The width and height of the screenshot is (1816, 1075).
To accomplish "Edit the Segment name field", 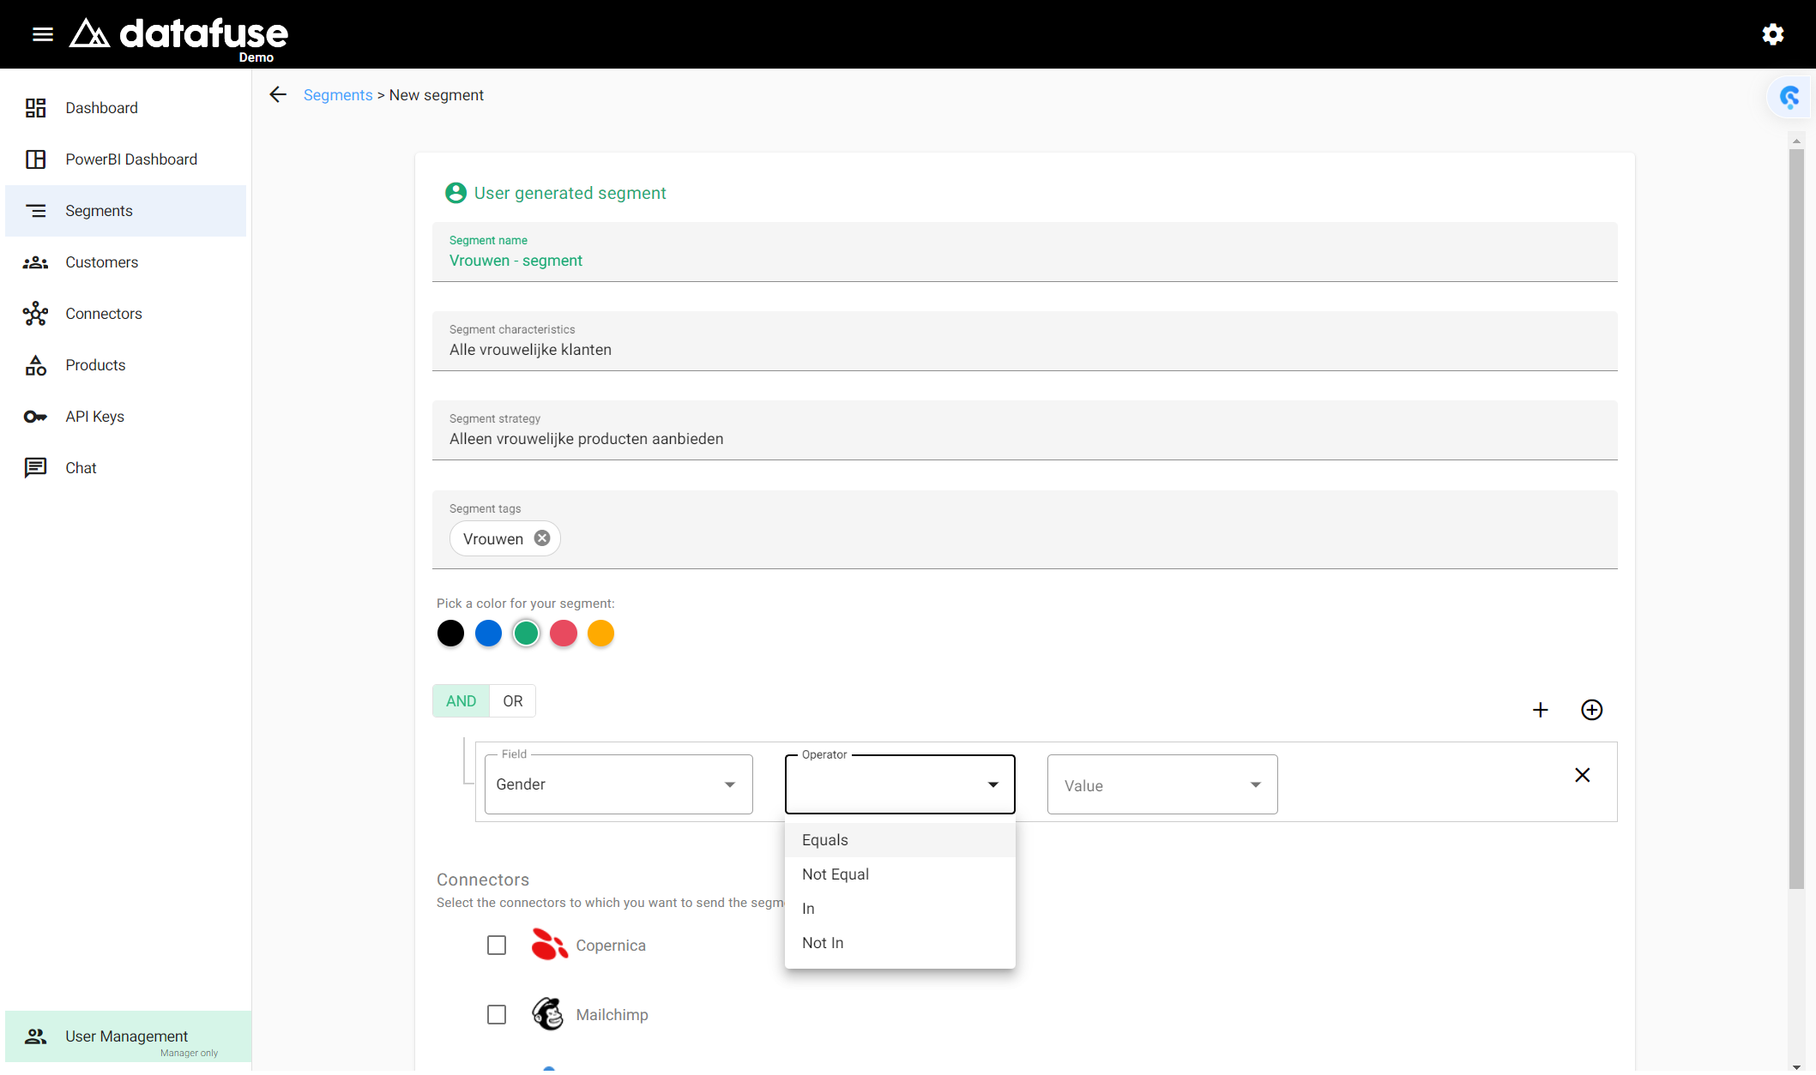I will tap(1025, 252).
